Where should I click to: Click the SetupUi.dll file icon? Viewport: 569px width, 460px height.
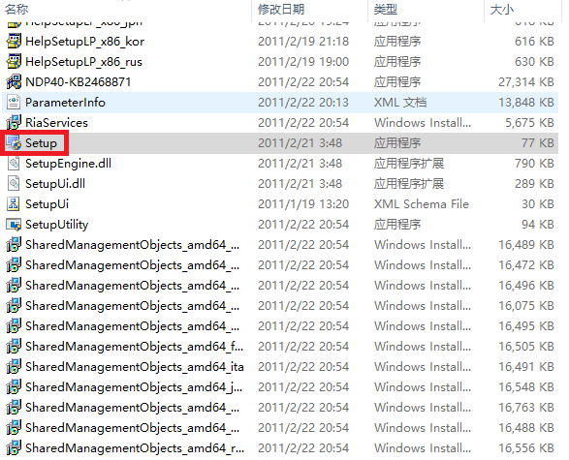click(x=14, y=184)
